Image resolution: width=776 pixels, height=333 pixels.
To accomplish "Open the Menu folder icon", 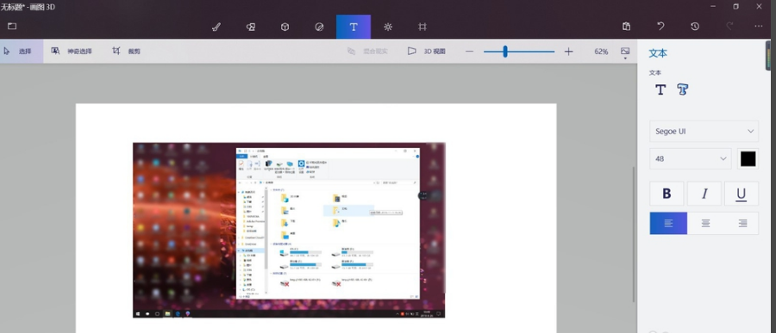I will pos(12,26).
